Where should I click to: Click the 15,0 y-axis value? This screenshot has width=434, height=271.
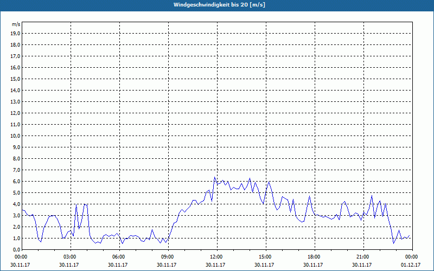(15, 79)
